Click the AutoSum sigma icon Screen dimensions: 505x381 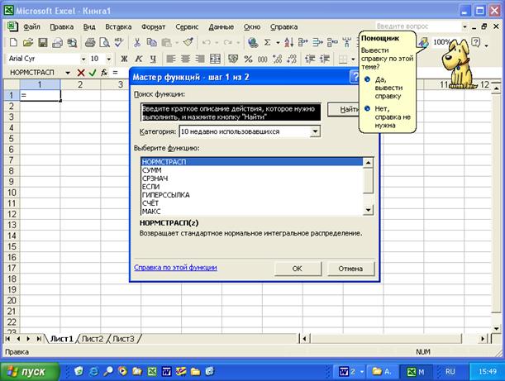coord(267,42)
